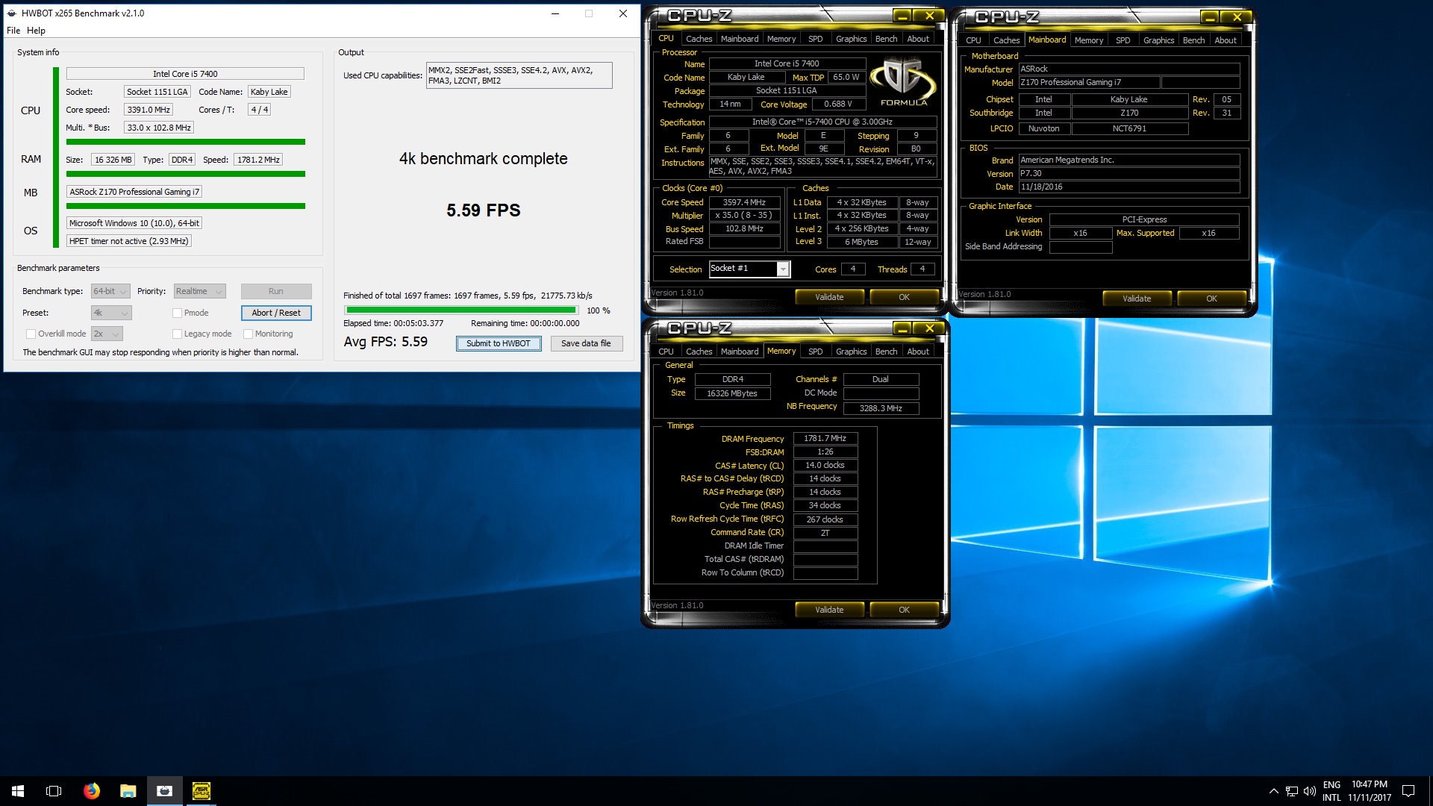Click the BIOS Version P7.30 field
The width and height of the screenshot is (1433, 806).
pyautogui.click(x=1129, y=174)
